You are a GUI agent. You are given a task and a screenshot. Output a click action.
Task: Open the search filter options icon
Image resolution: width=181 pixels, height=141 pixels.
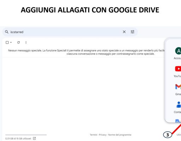tap(132, 32)
